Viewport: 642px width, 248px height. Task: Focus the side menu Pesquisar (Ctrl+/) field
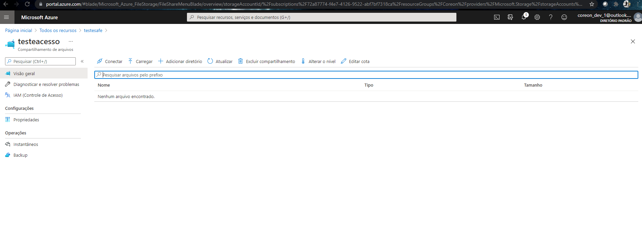[x=40, y=61]
